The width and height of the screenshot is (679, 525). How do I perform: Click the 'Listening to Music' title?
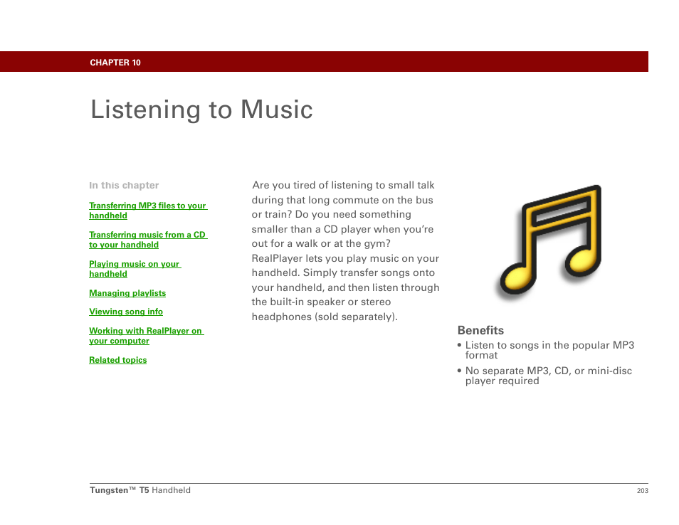pyautogui.click(x=201, y=109)
